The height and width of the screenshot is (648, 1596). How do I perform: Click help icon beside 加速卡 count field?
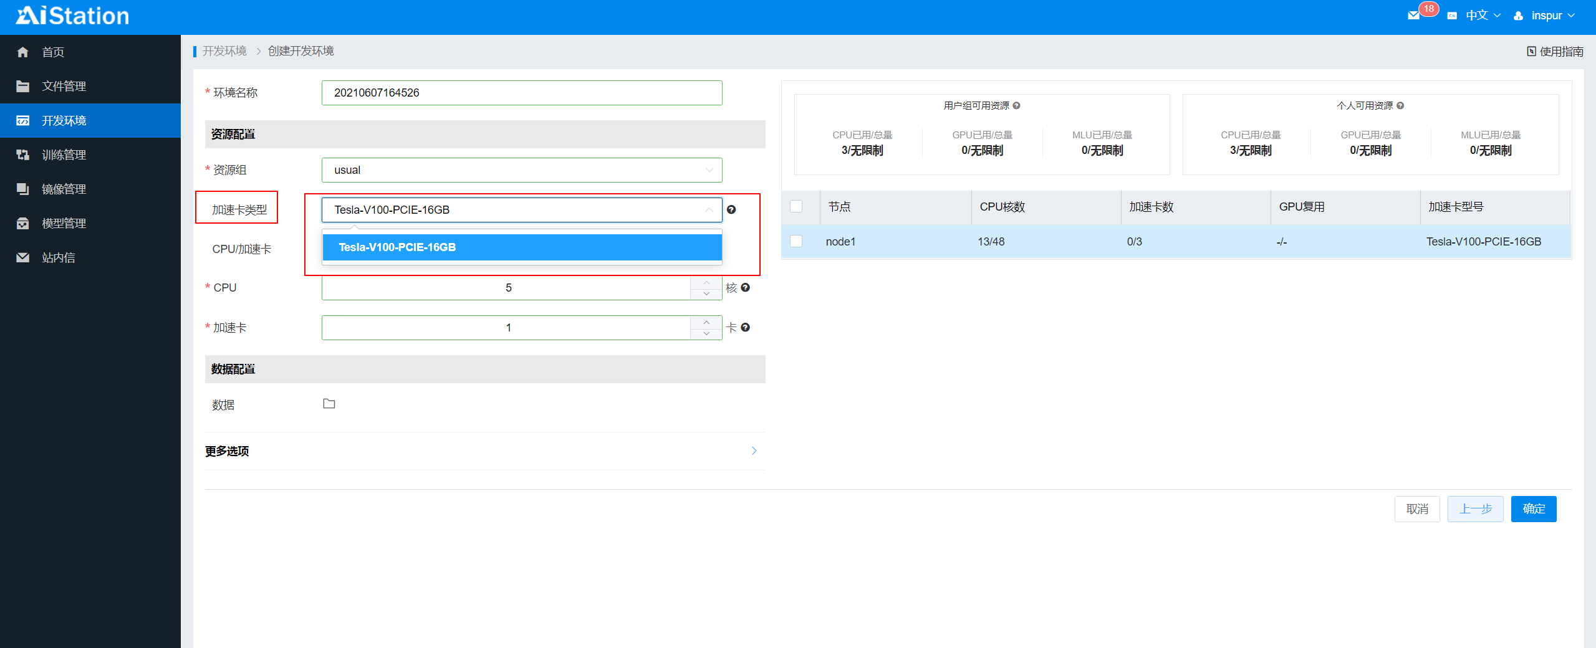[746, 328]
